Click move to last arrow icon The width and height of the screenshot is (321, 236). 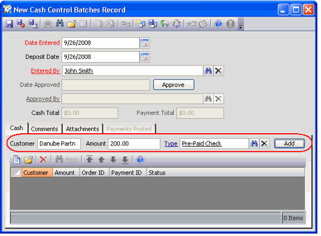click(125, 160)
